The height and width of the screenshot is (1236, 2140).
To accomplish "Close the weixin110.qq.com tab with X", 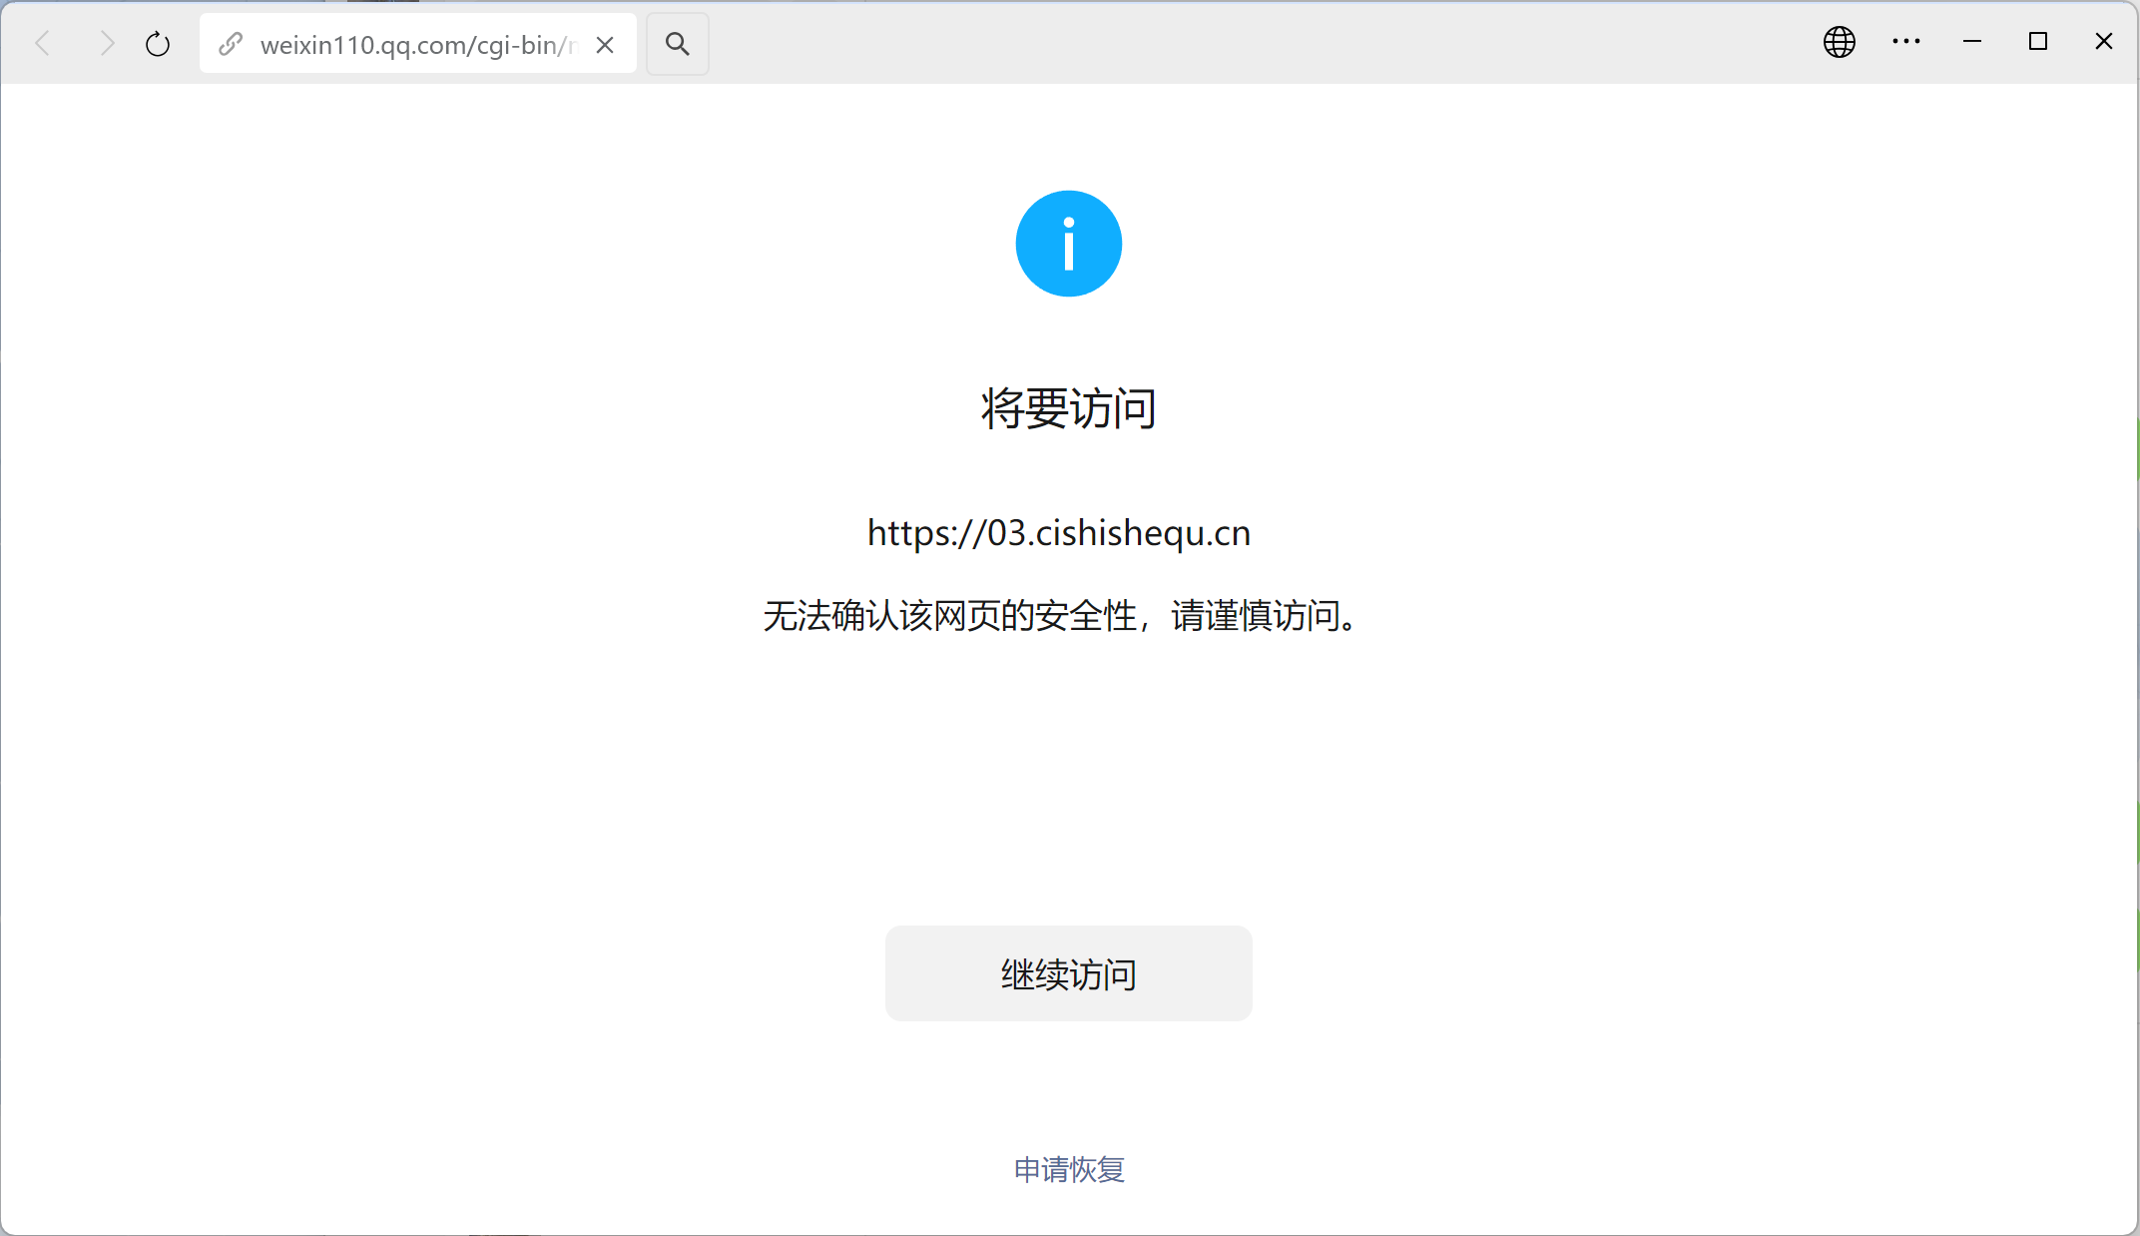I will tap(605, 45).
